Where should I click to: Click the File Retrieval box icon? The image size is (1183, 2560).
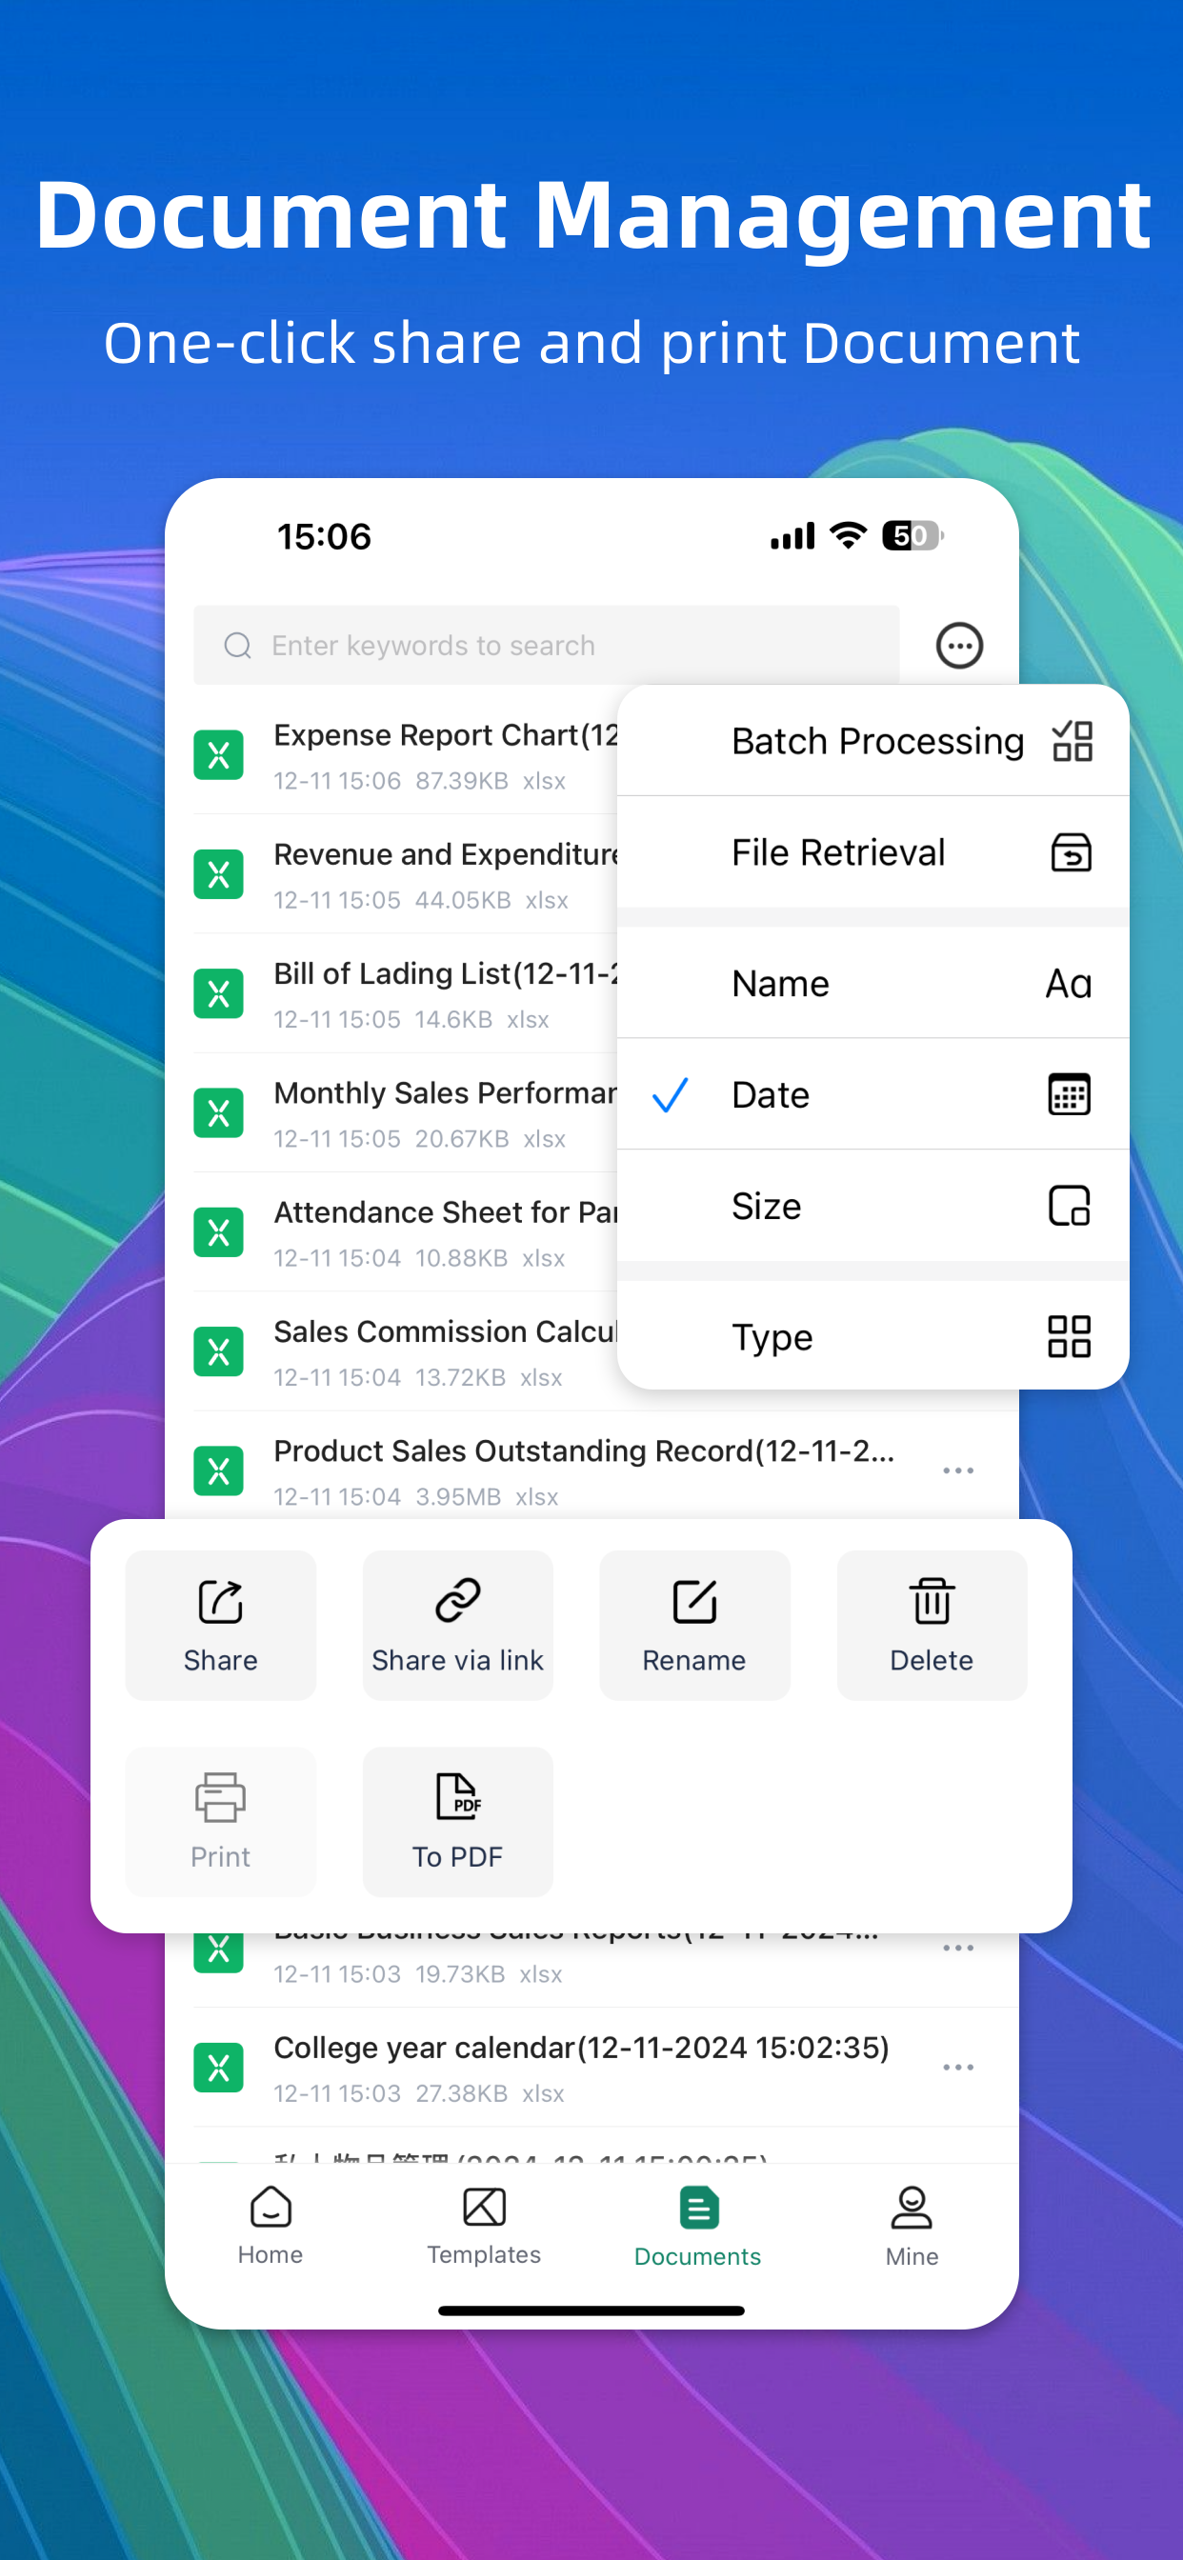(1071, 852)
